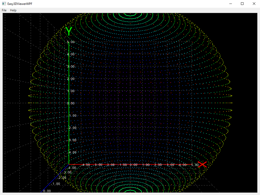Click the red X axis label
The width and height of the screenshot is (260, 195).
[x=202, y=164]
